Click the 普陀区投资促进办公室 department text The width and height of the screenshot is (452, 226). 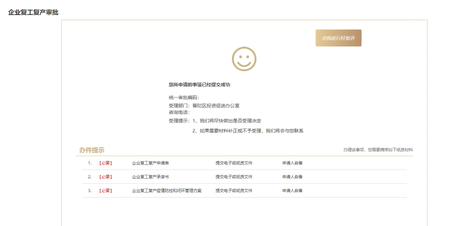coord(216,106)
